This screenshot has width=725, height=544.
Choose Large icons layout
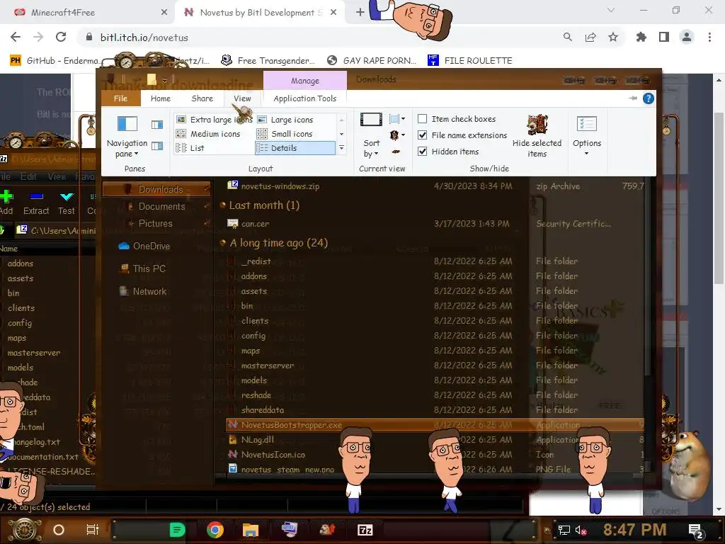(x=286, y=120)
